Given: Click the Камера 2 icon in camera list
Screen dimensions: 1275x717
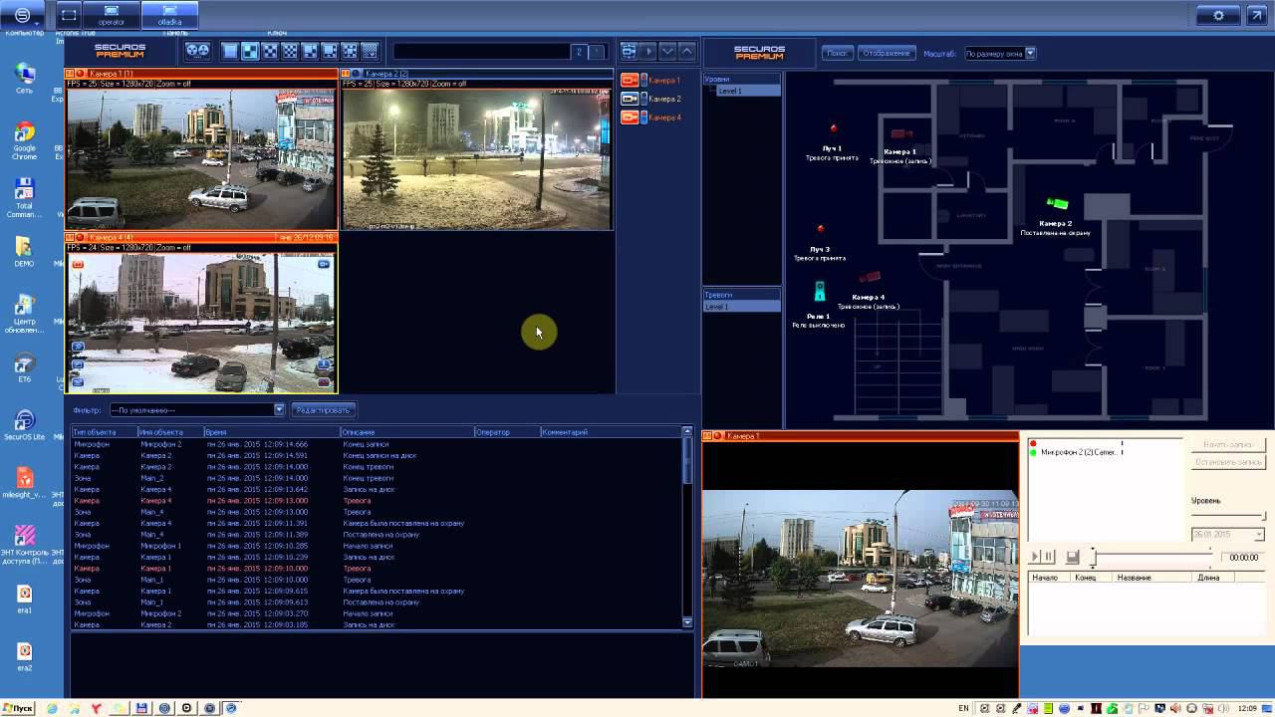Looking at the screenshot, I should click(x=630, y=99).
